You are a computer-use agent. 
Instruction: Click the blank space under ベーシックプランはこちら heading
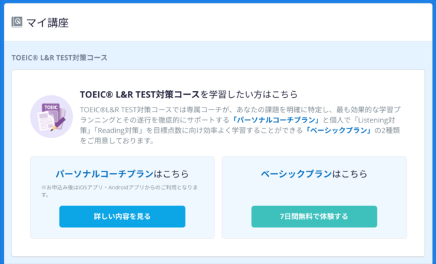click(314, 192)
